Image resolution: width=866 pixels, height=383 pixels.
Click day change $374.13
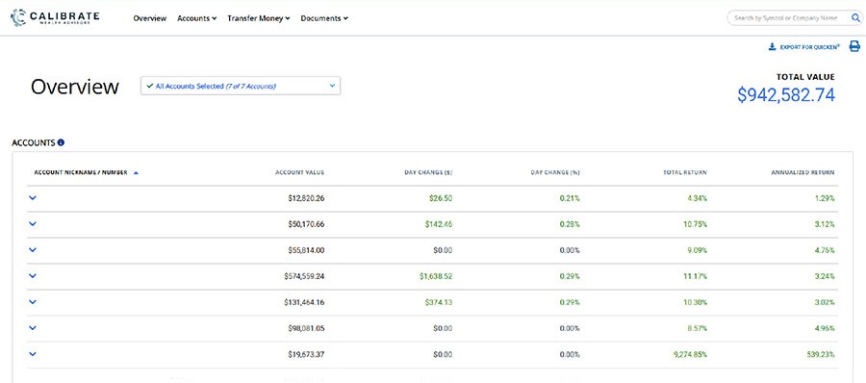point(439,302)
